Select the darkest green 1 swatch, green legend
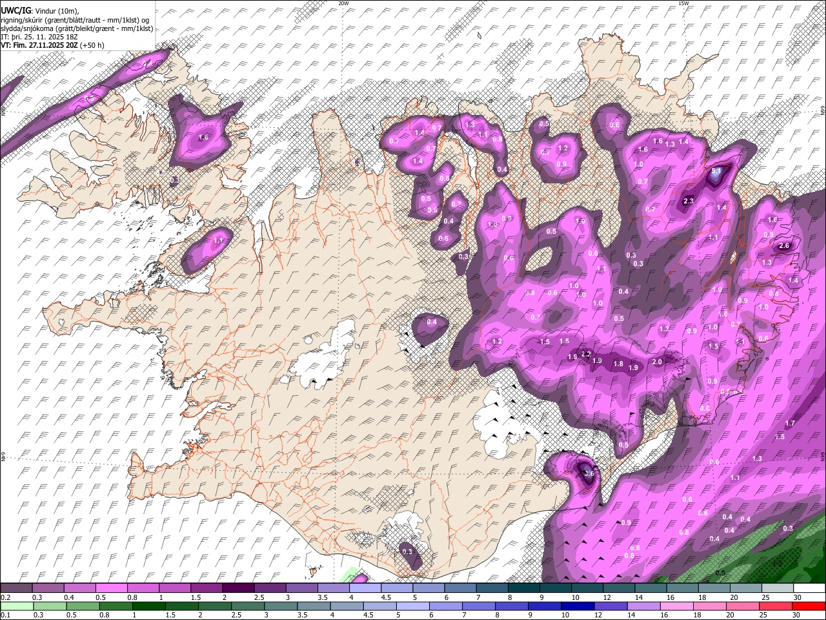This screenshot has height=620, width=826. tap(149, 606)
